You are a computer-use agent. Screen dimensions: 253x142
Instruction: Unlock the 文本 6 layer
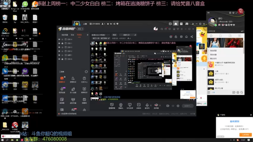[x=62, y=59]
